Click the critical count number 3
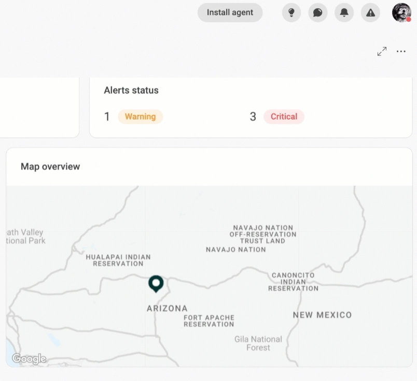Screen dimensions: 417x381 [x=253, y=116]
